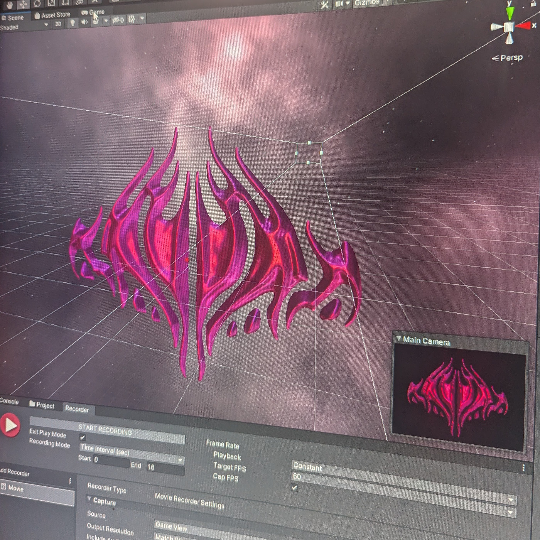Image resolution: width=540 pixels, height=540 pixels.
Task: Select the Rotate tool in toolbar
Action: tap(37, 3)
